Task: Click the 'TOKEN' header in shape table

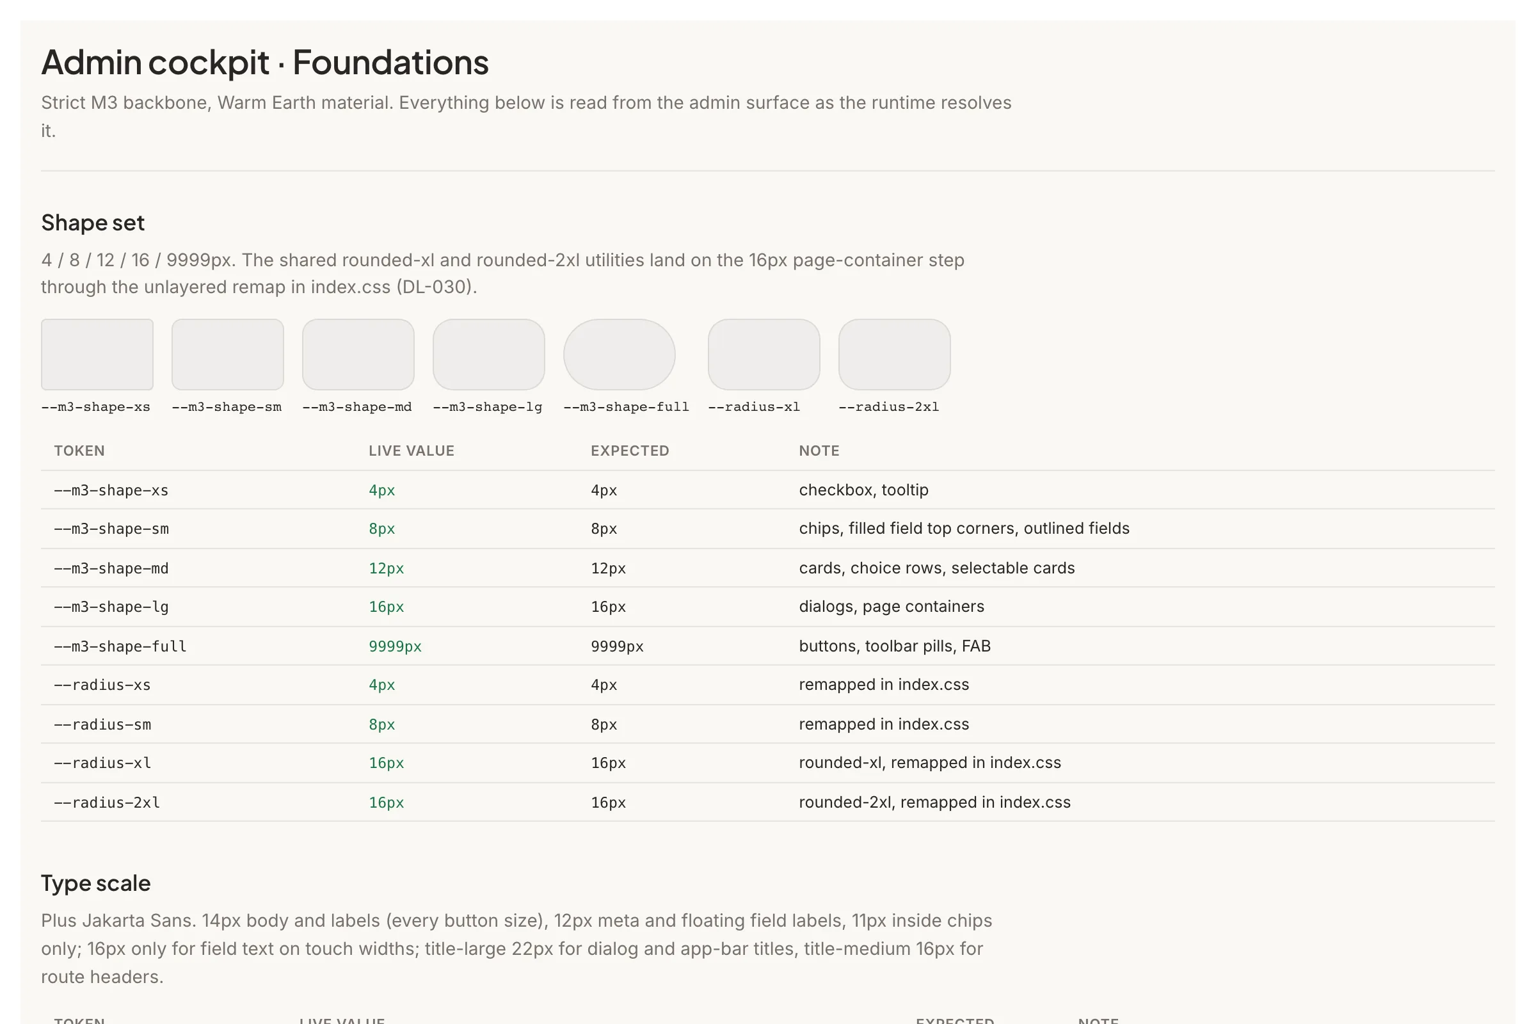Action: [79, 451]
